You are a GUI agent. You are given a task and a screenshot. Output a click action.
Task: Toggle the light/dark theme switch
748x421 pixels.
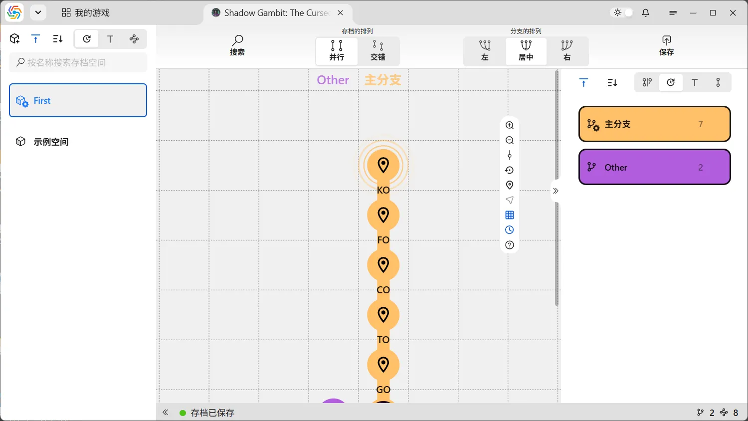(623, 13)
